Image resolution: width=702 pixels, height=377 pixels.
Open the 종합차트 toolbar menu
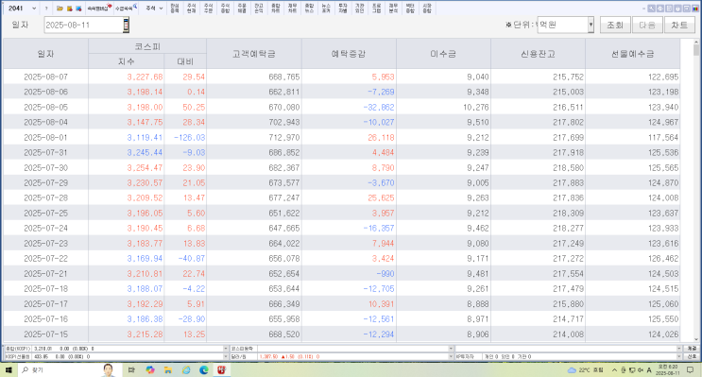pyautogui.click(x=275, y=9)
